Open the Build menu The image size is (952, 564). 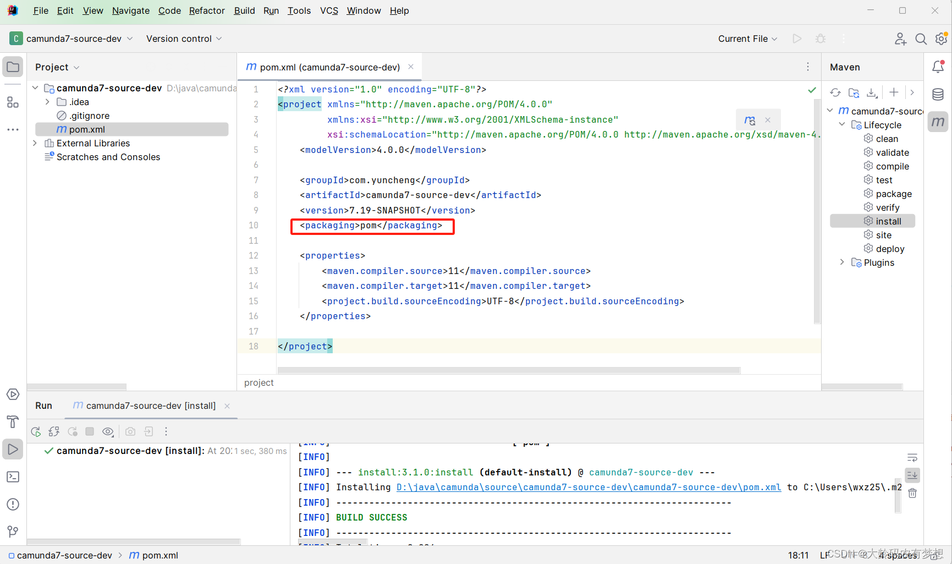point(244,10)
